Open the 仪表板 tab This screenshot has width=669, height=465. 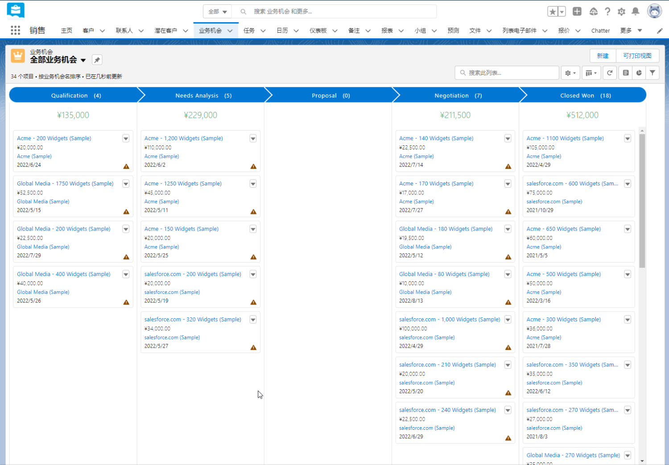(318, 31)
